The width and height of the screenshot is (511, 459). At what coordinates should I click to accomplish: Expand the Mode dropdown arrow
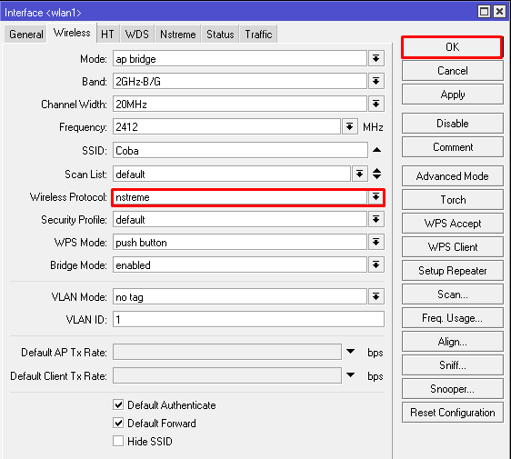pyautogui.click(x=376, y=59)
